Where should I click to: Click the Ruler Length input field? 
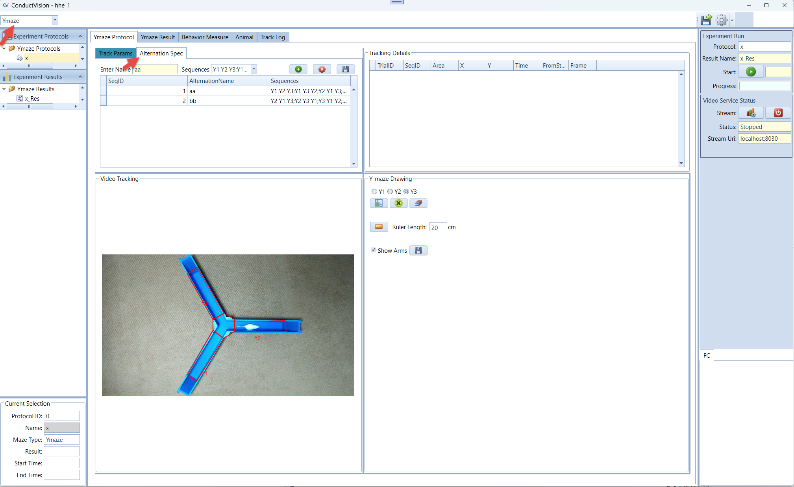point(437,227)
